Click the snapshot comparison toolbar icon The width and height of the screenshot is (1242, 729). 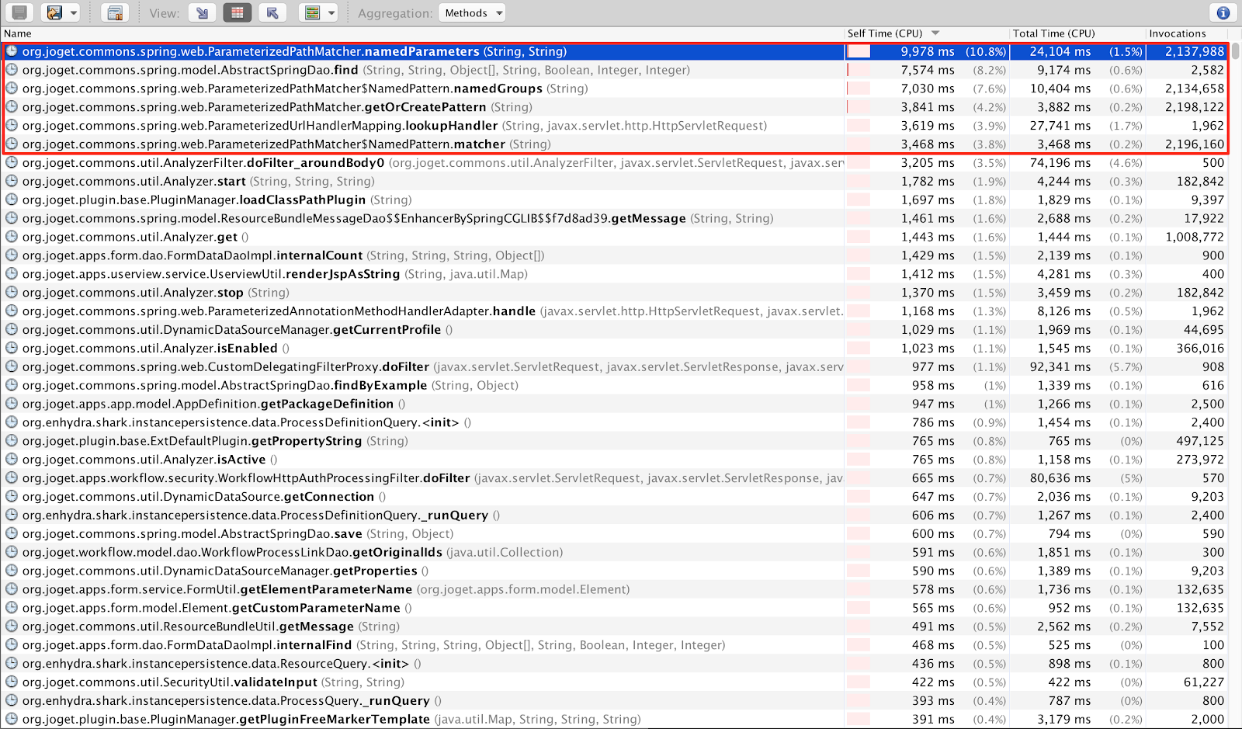115,12
